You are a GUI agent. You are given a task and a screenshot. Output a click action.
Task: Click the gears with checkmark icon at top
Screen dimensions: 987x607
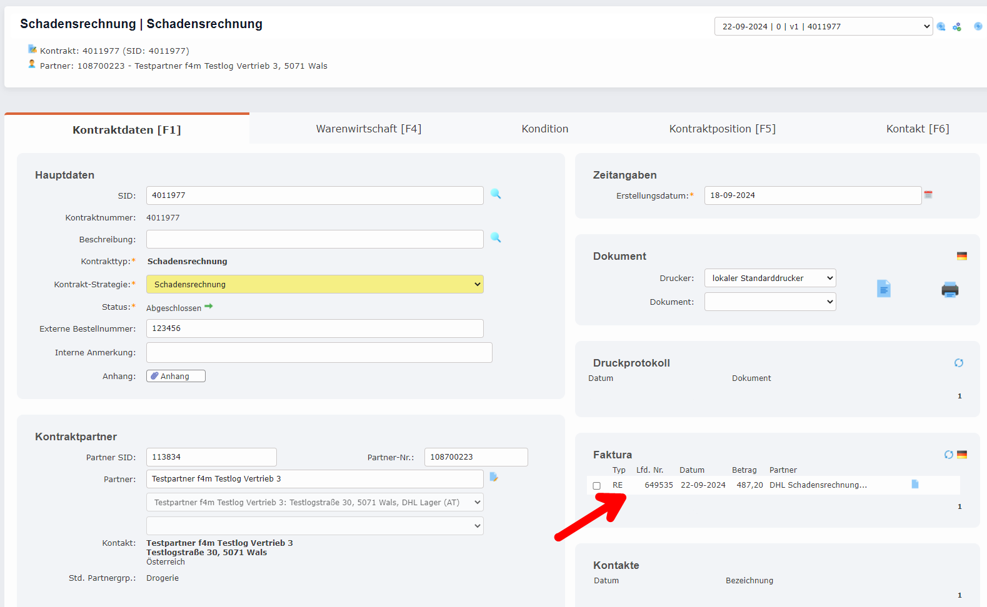pos(957,26)
